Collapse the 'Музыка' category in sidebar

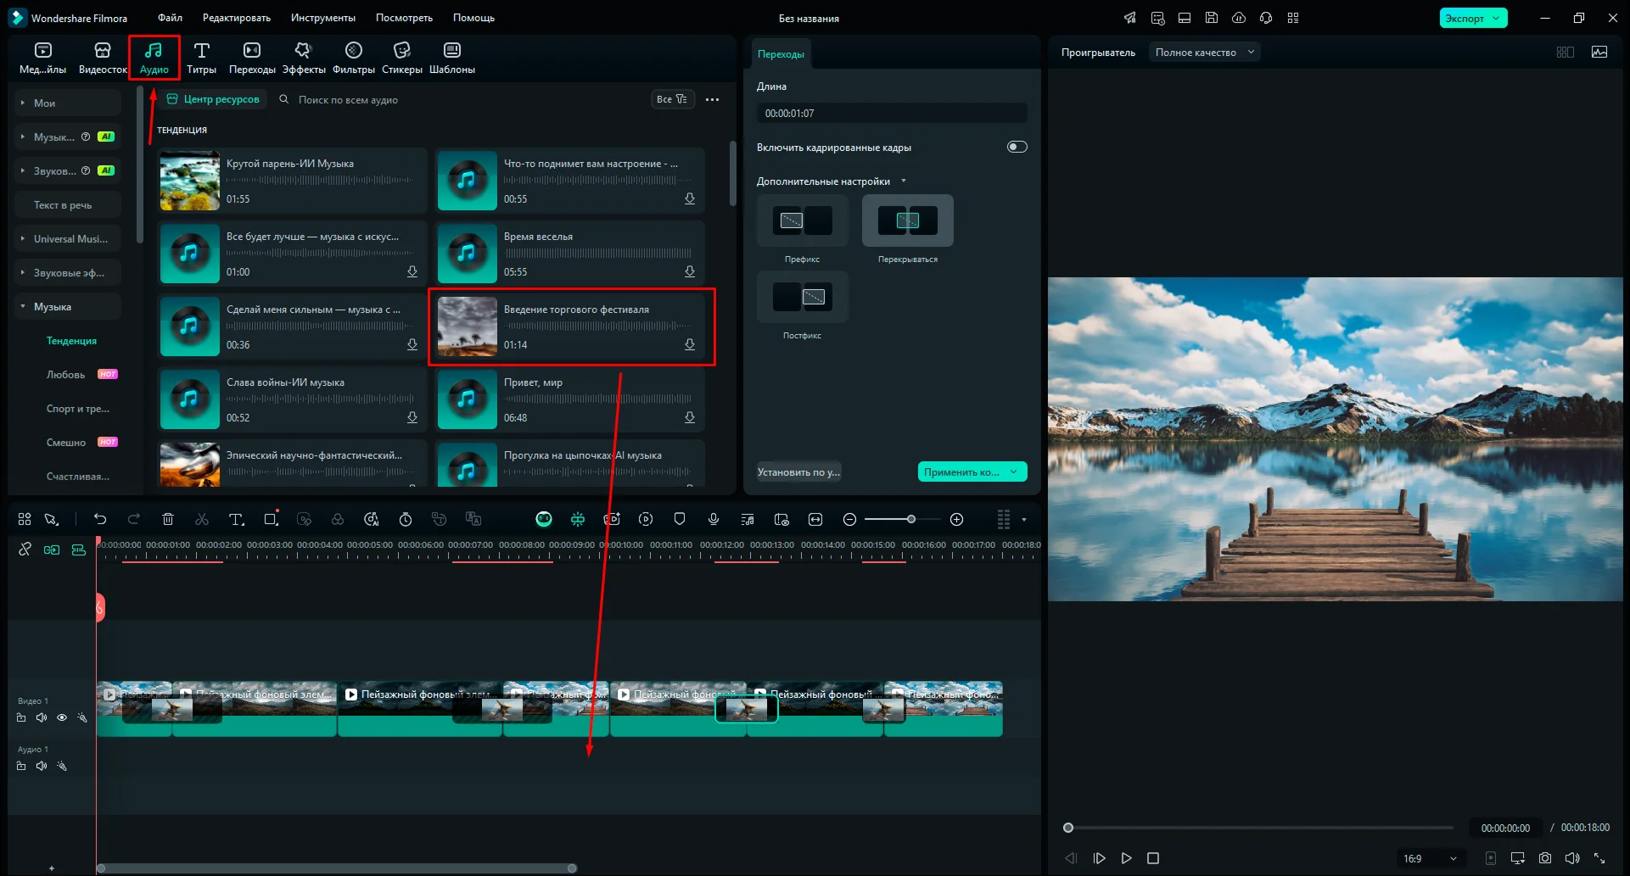(x=23, y=307)
